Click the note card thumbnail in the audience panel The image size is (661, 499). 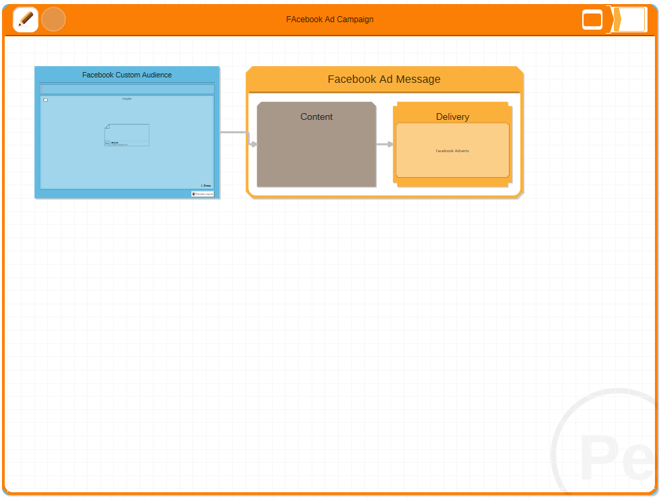(x=127, y=135)
